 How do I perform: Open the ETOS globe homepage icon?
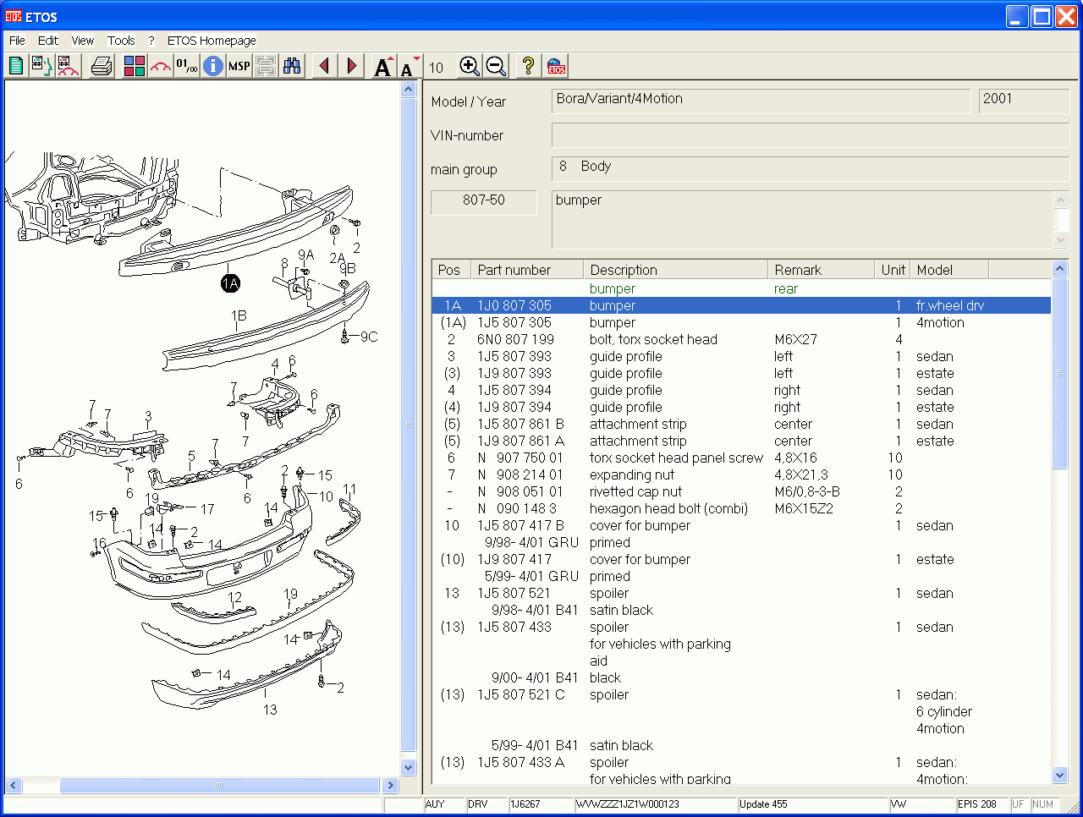556,66
